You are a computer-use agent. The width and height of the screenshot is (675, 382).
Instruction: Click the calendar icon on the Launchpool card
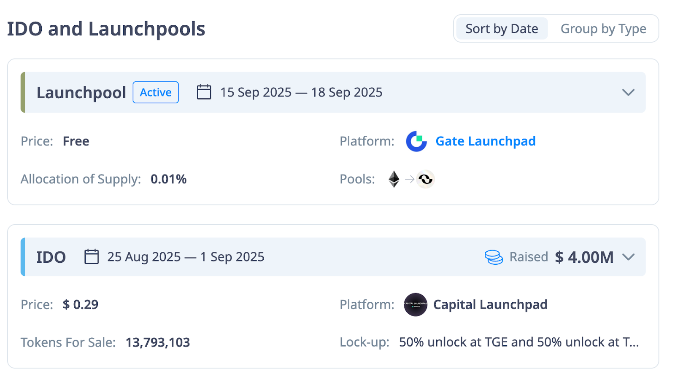pos(204,92)
